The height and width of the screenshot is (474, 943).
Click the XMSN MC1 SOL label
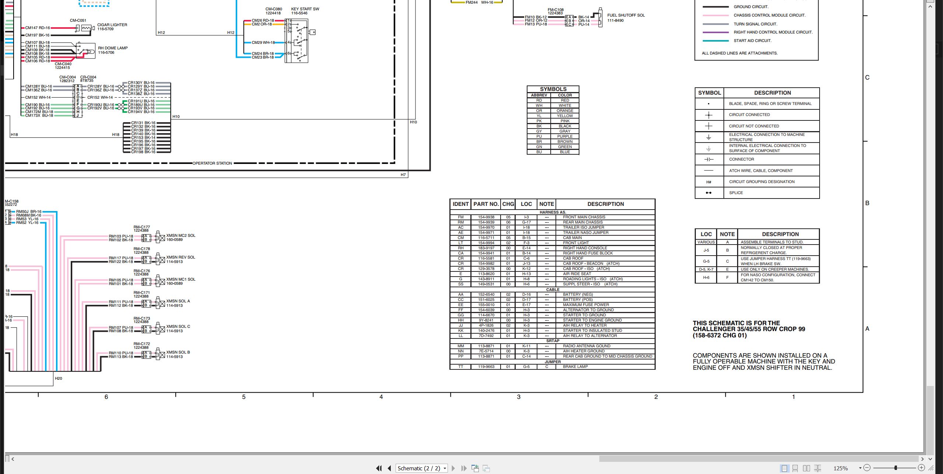pos(180,279)
